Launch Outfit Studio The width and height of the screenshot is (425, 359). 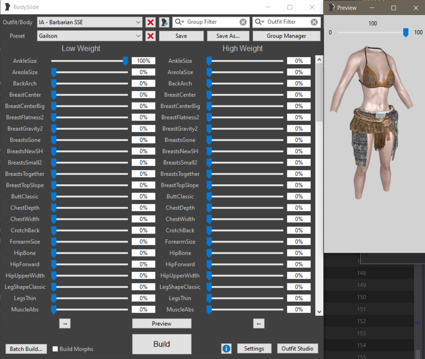(297, 349)
